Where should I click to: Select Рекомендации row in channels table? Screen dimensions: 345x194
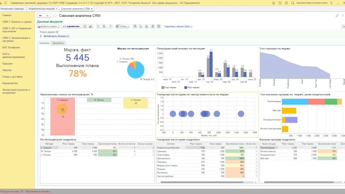click(x=302, y=148)
